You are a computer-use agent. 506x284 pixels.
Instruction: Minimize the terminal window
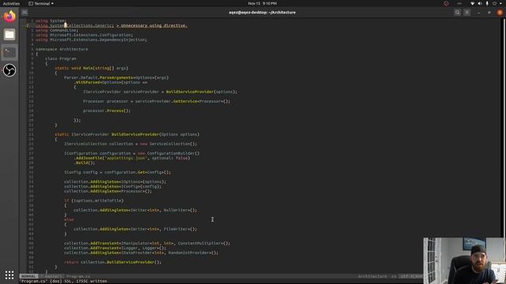point(478,13)
